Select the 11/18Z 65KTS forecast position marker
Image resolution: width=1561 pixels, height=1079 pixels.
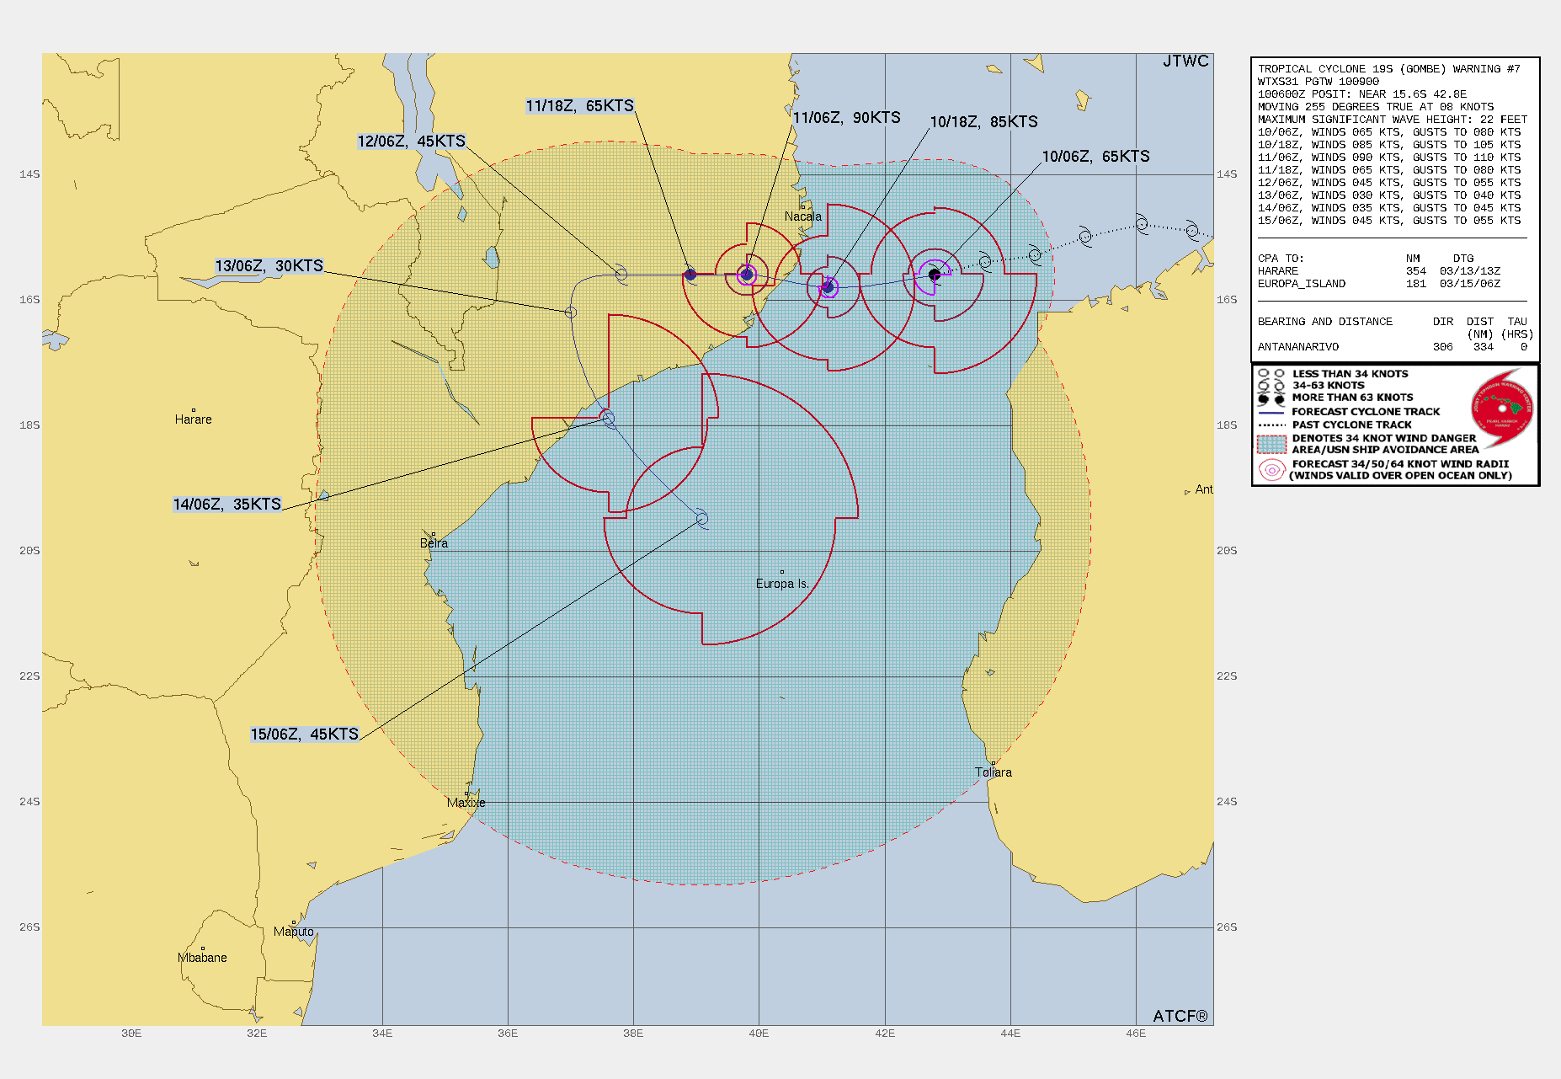[x=690, y=275]
